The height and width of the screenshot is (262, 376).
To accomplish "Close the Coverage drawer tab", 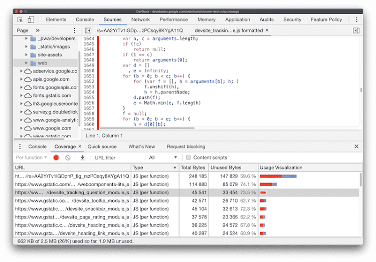I will click(80, 146).
